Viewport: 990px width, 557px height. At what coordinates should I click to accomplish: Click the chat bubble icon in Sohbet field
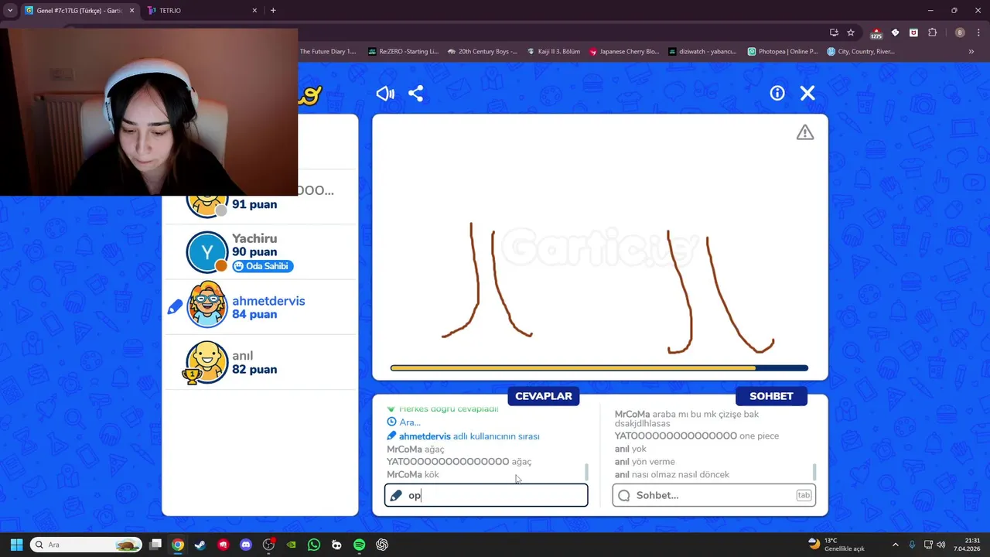(624, 495)
